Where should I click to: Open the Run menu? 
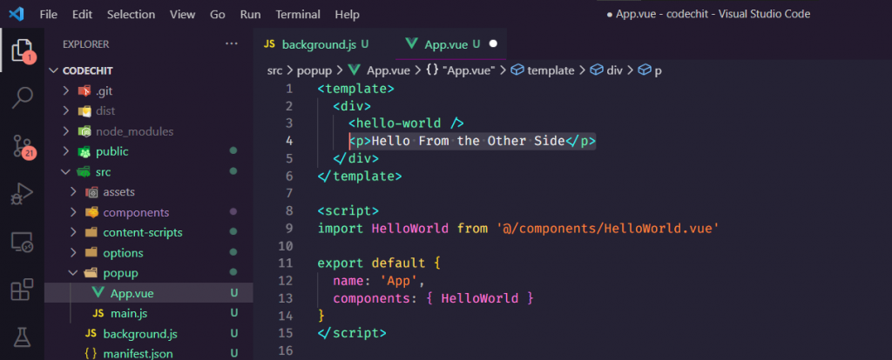coord(250,14)
